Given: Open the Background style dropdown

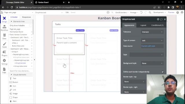Looking at the screenshot, I should pos(152,63).
